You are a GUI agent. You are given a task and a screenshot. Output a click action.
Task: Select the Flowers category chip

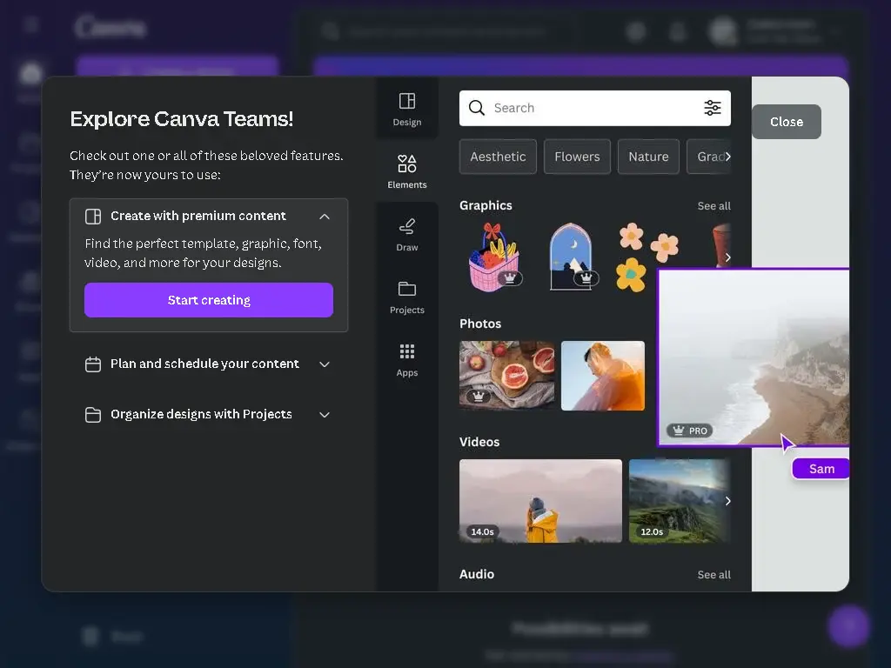coord(577,157)
